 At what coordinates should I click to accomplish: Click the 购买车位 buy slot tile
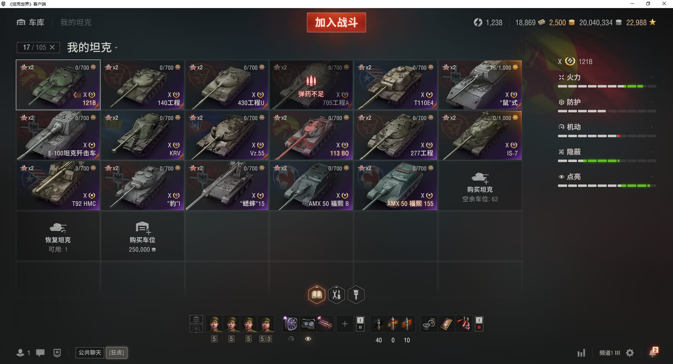142,236
